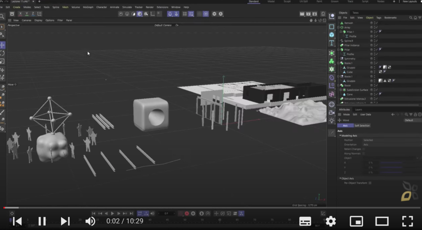
Task: Collapse the Object Axis section
Action: click(340, 178)
